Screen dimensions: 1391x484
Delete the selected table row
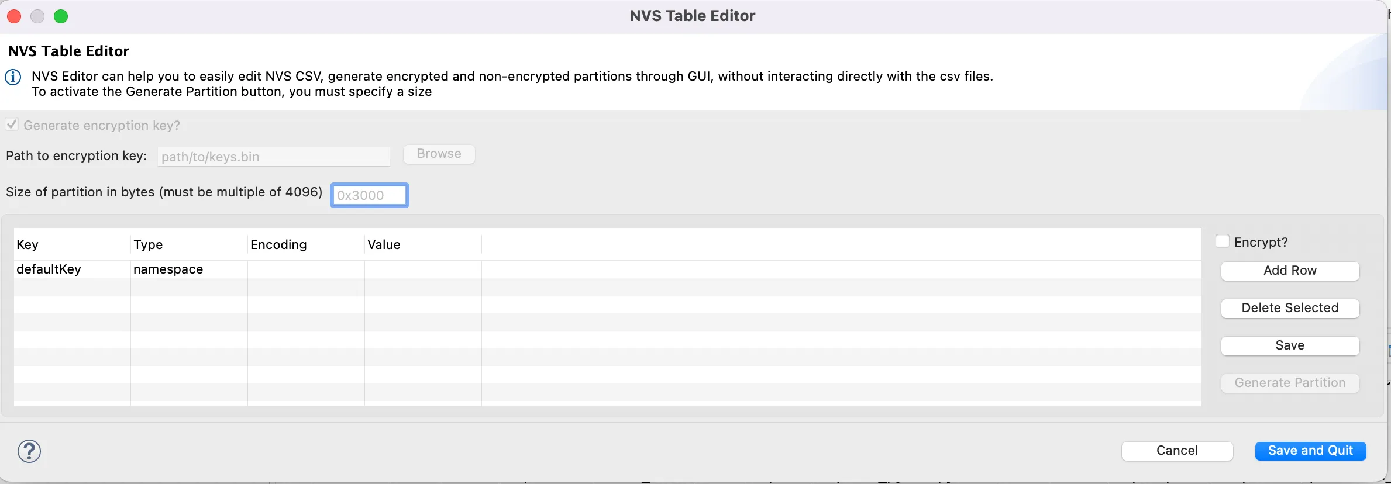tap(1290, 308)
